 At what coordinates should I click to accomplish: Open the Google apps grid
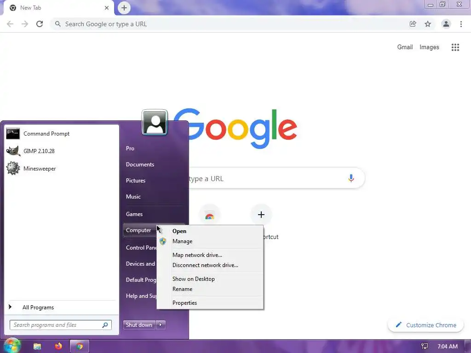tap(455, 47)
